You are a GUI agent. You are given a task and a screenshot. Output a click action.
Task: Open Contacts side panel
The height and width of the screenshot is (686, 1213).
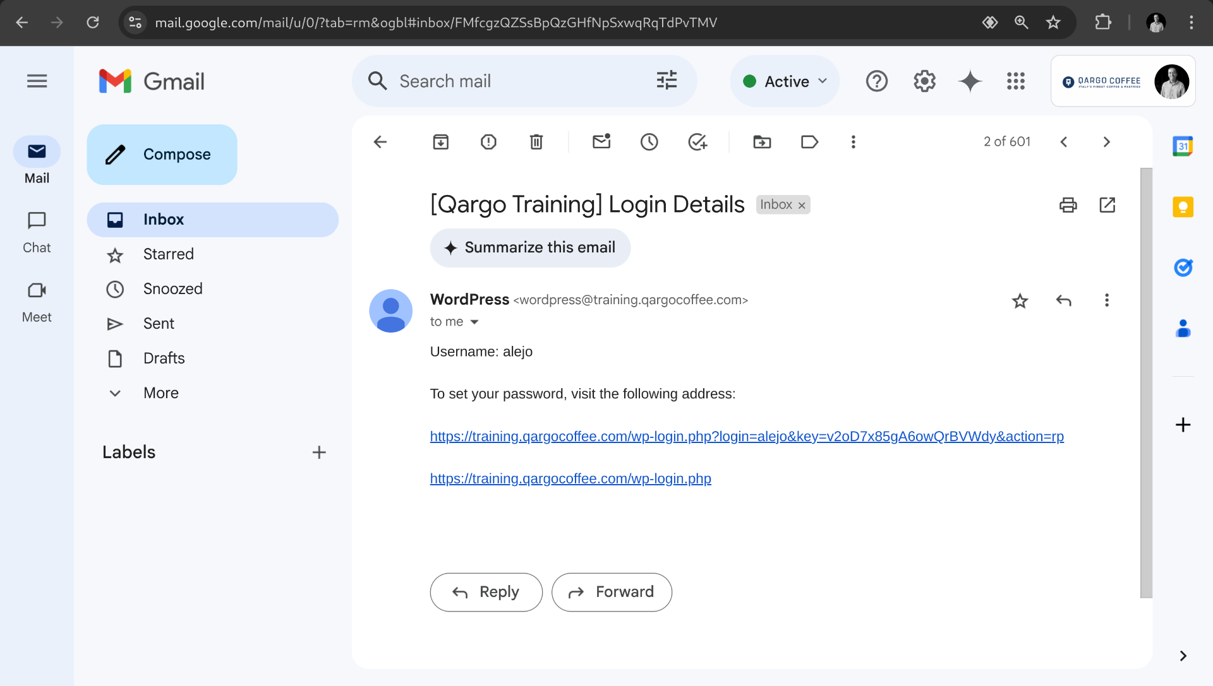pos(1183,328)
